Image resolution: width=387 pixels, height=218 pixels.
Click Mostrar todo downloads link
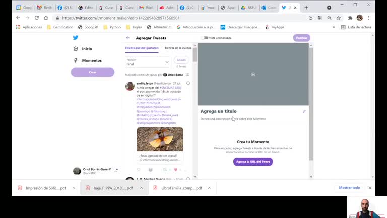point(349,188)
